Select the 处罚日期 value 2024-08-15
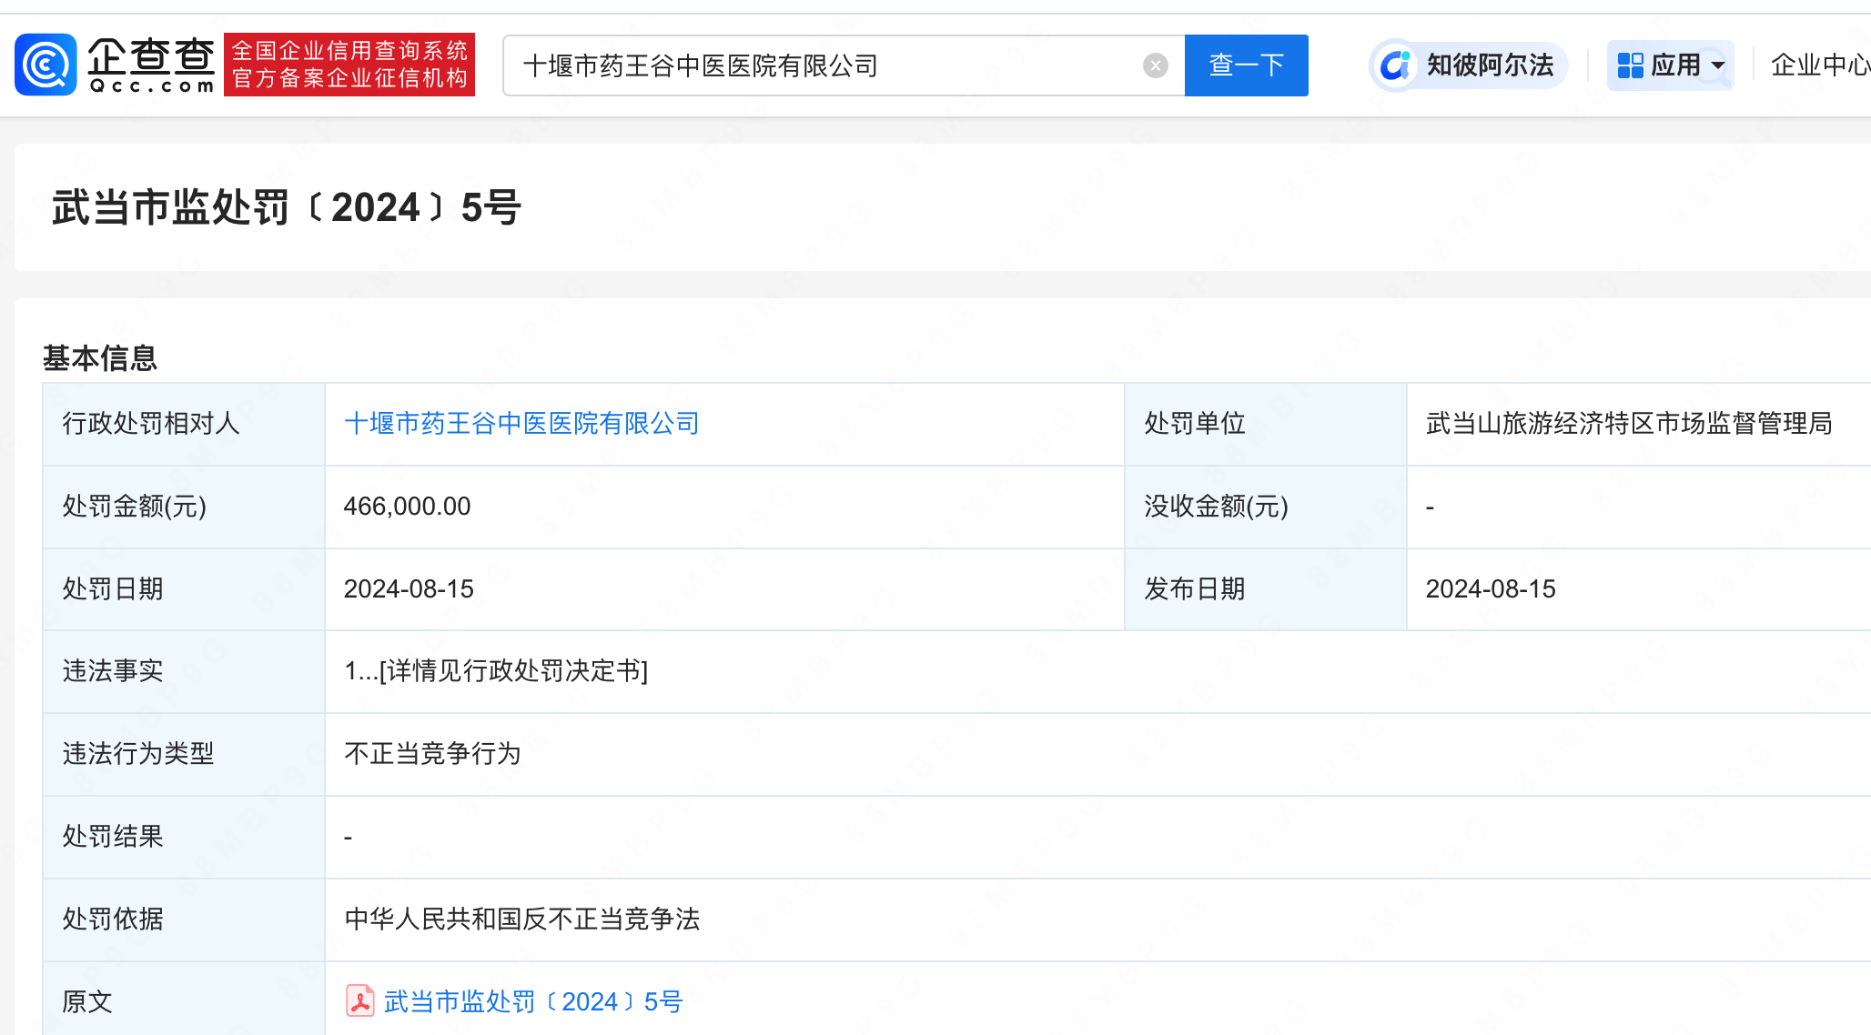The width and height of the screenshot is (1871, 1035). 409,589
